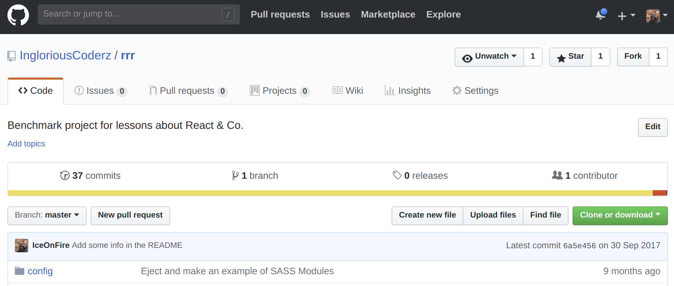674x286 pixels.
Task: Click Find file
Action: point(546,216)
